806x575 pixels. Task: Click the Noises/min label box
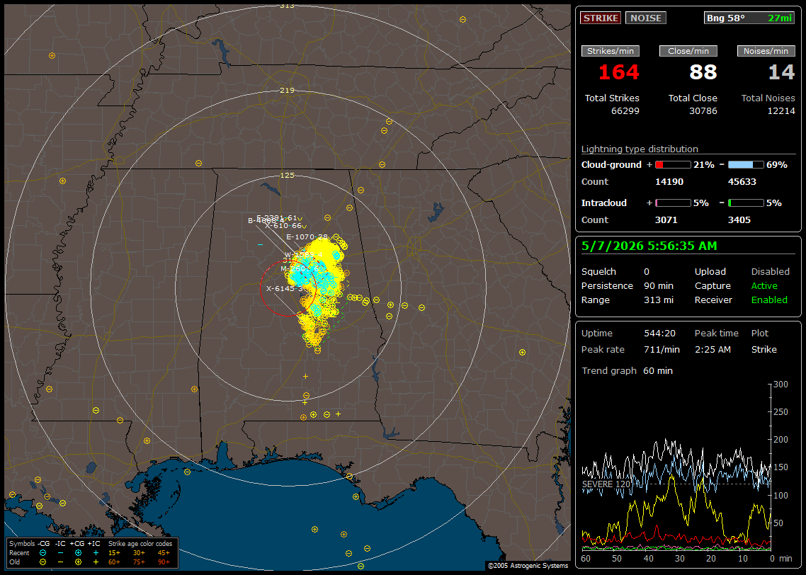[x=766, y=51]
